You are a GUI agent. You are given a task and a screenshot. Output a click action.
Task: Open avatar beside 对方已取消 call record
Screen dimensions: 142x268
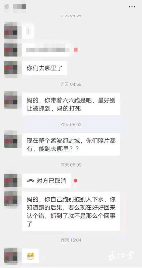coord(11,181)
